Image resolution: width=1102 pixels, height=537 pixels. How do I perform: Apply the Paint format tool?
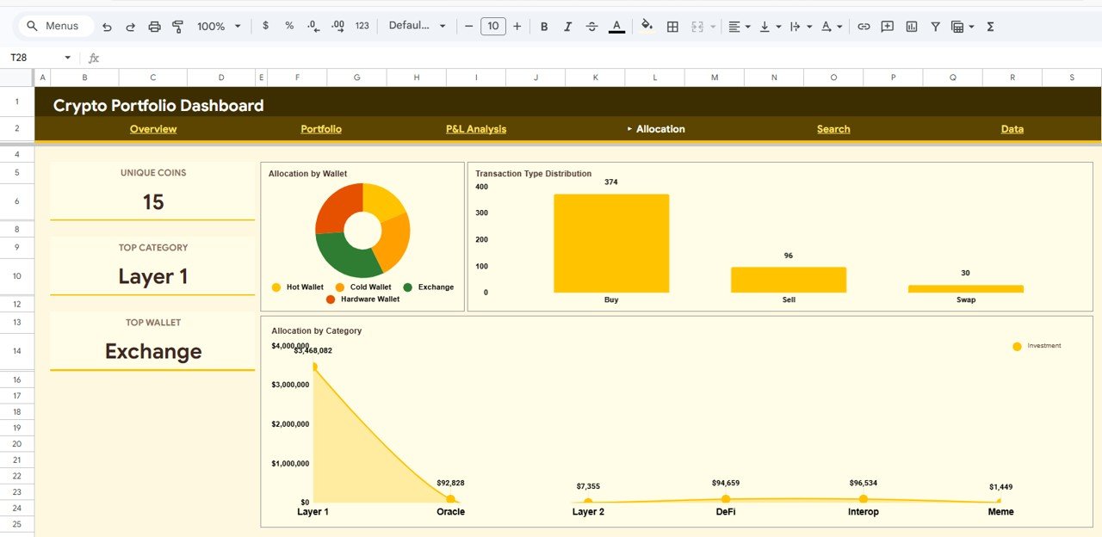pos(177,26)
